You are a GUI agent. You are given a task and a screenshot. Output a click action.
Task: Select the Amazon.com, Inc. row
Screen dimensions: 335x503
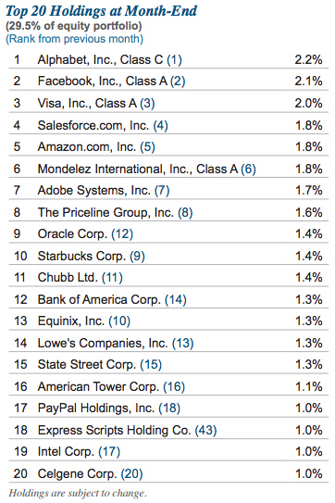pos(168,147)
